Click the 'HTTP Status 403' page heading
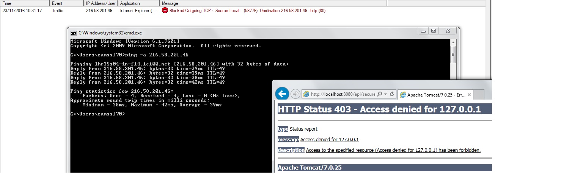Viewport: 583px width, 173px height. click(x=379, y=109)
